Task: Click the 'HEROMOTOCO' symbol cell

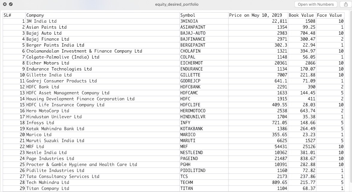Action: pos(204,111)
